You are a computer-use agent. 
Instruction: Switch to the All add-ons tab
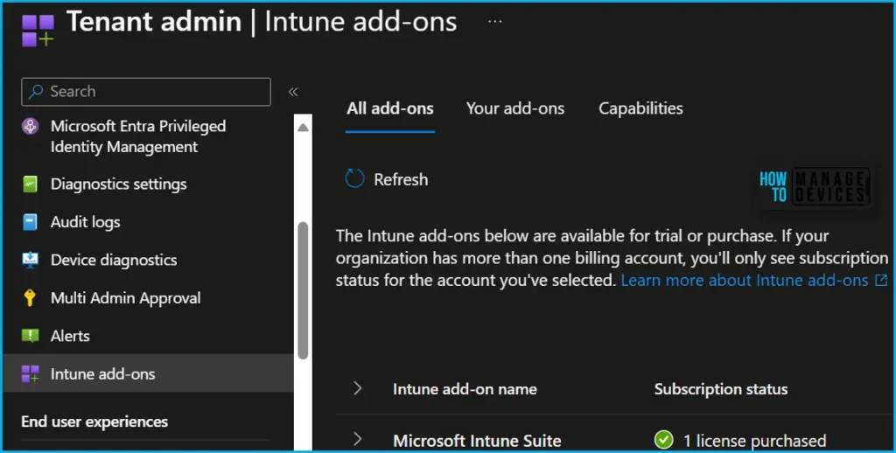(x=390, y=108)
